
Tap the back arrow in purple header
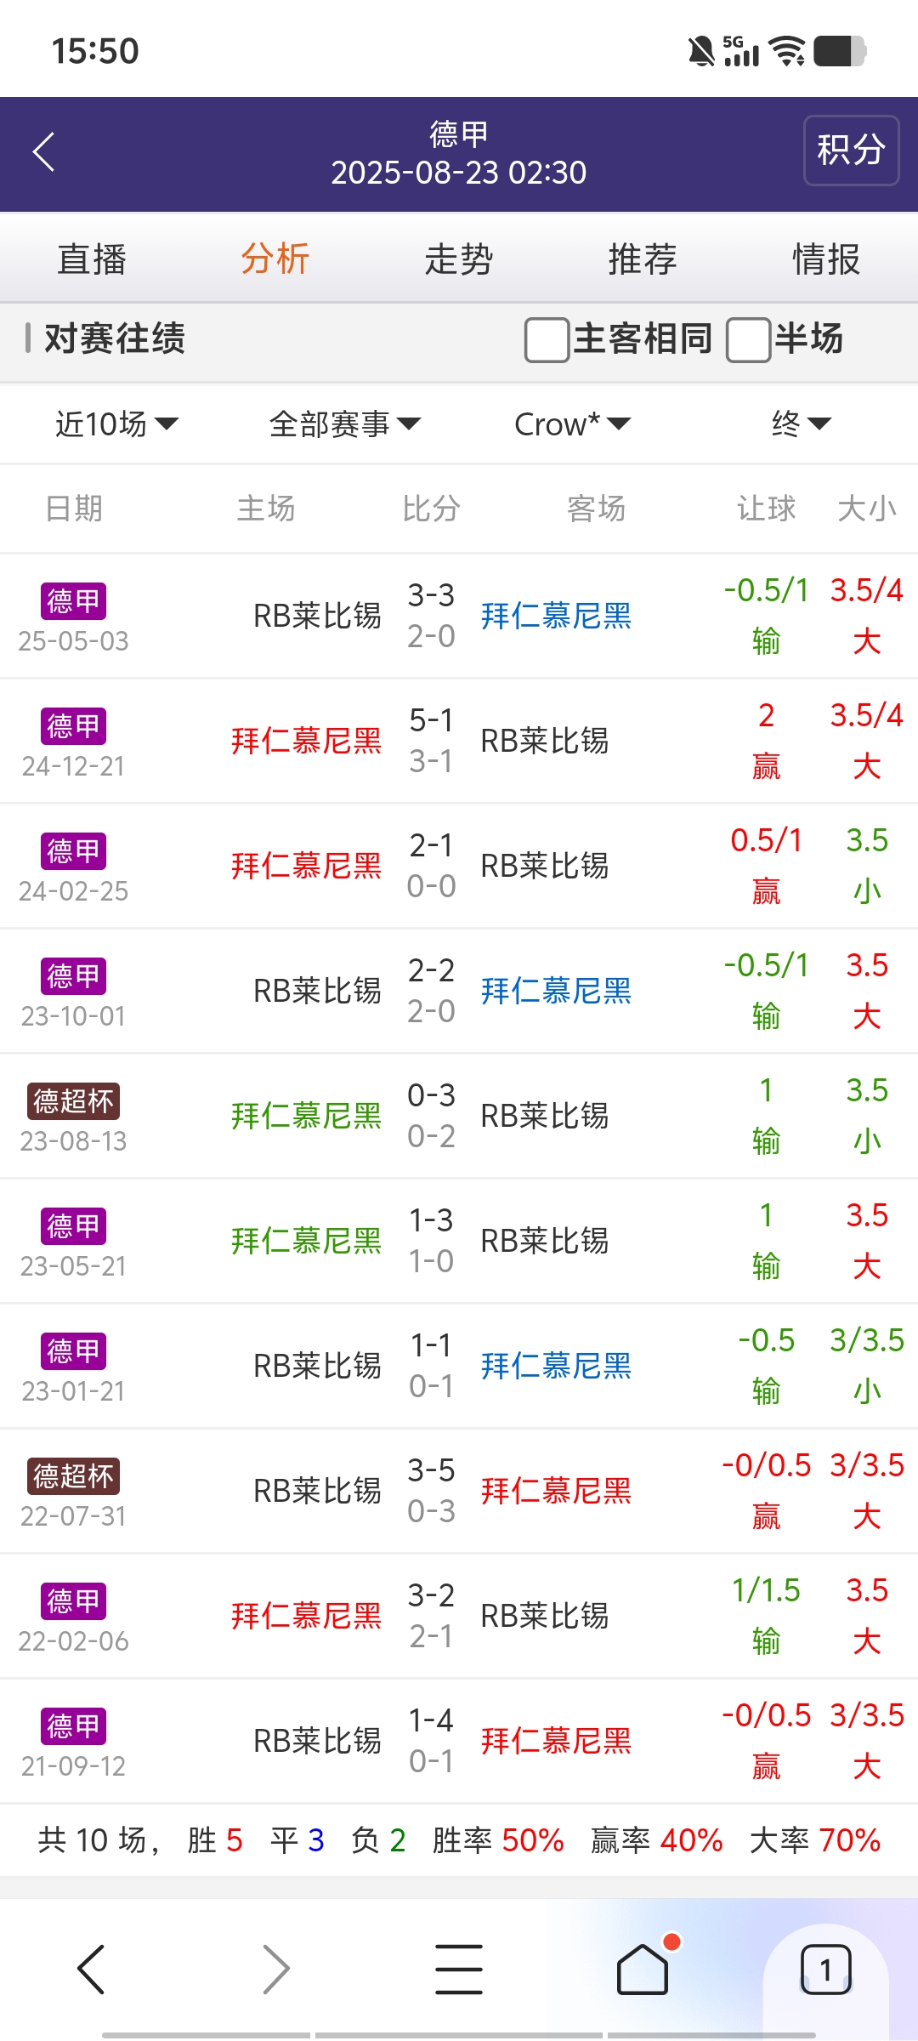[44, 152]
